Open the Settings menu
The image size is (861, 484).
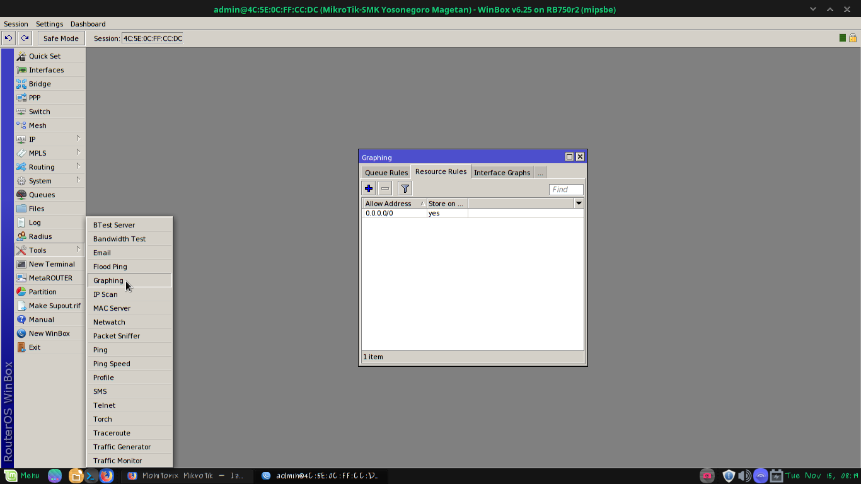[49, 24]
